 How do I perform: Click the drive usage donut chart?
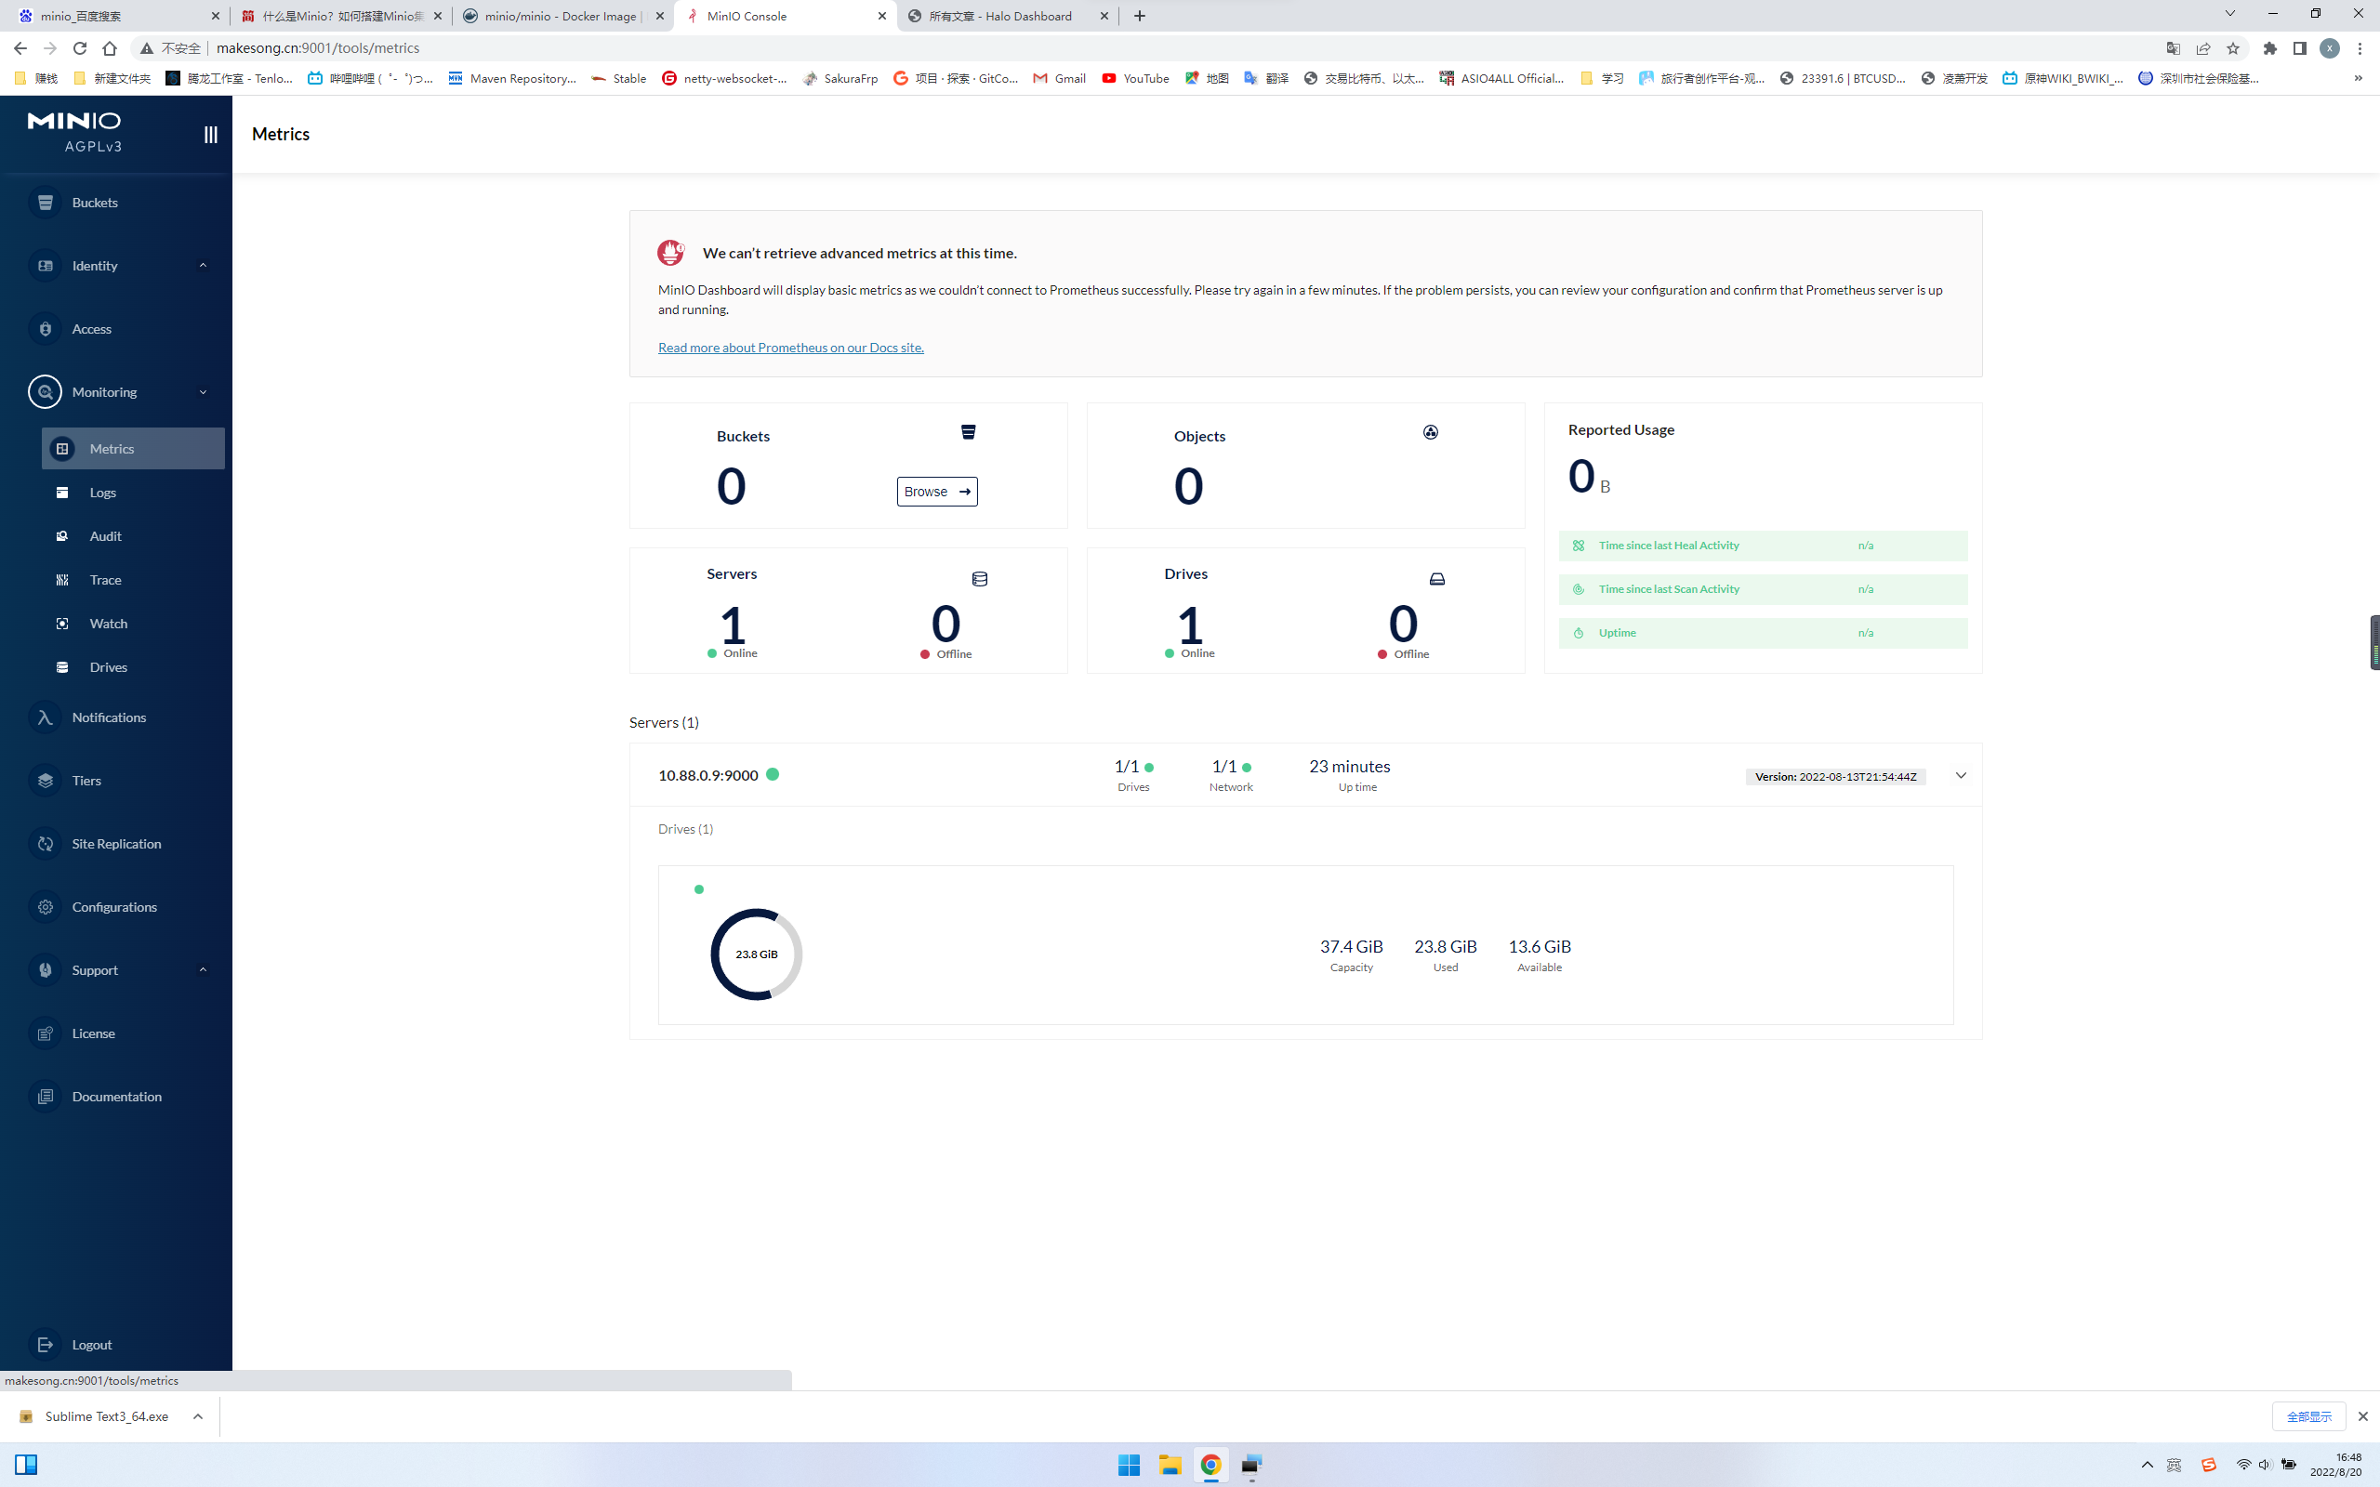coord(756,954)
